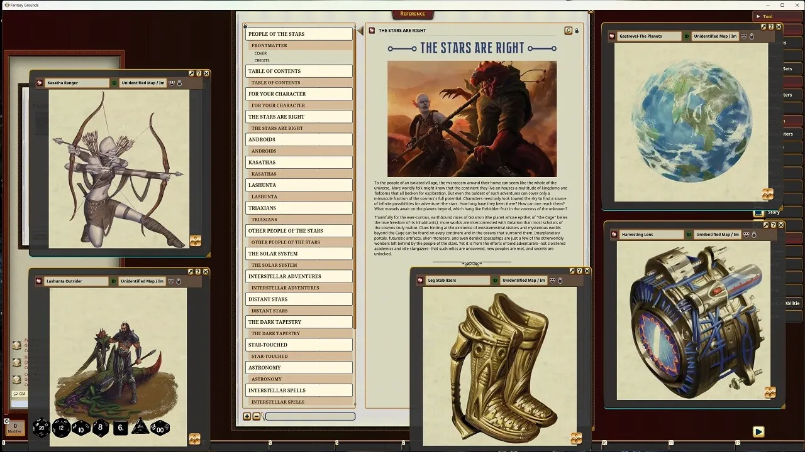Viewport: 805px width, 452px height.
Task: Roll the d4 pyramid die
Action: [140, 428]
